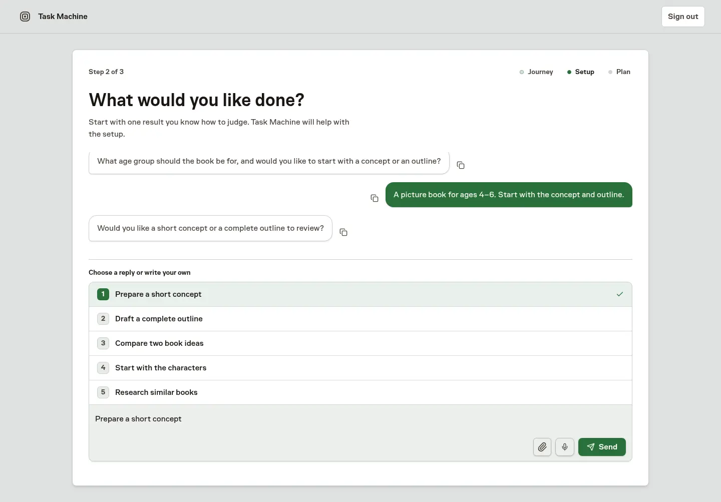Send the reply with the Send button
This screenshot has width=721, height=502.
[x=602, y=447]
